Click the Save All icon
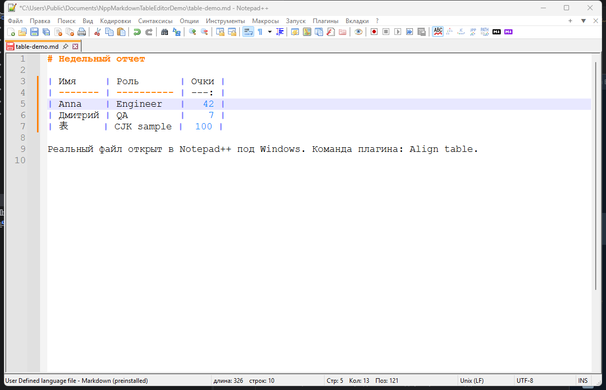 click(x=46, y=32)
